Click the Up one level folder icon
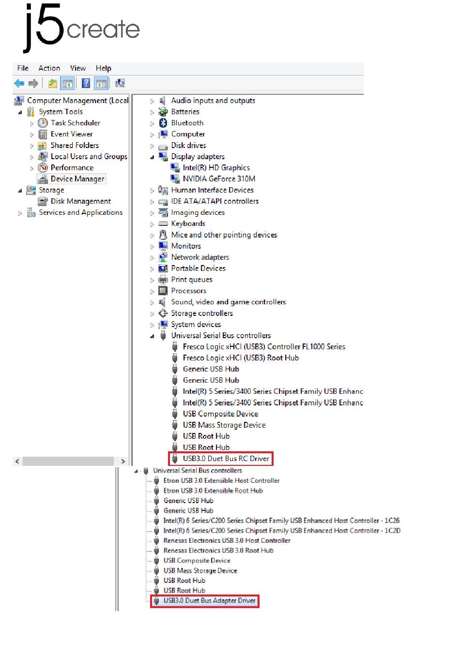The image size is (460, 655). (52, 84)
